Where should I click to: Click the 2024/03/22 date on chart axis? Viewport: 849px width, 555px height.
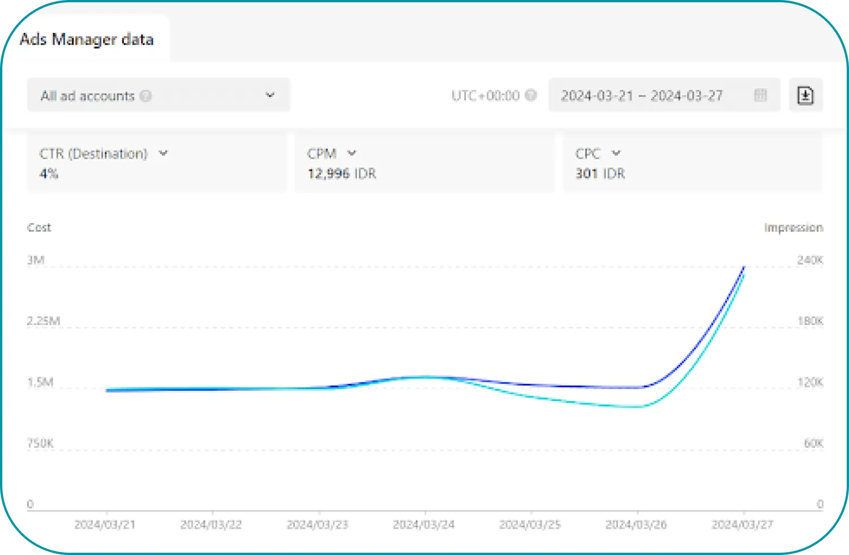(x=211, y=524)
